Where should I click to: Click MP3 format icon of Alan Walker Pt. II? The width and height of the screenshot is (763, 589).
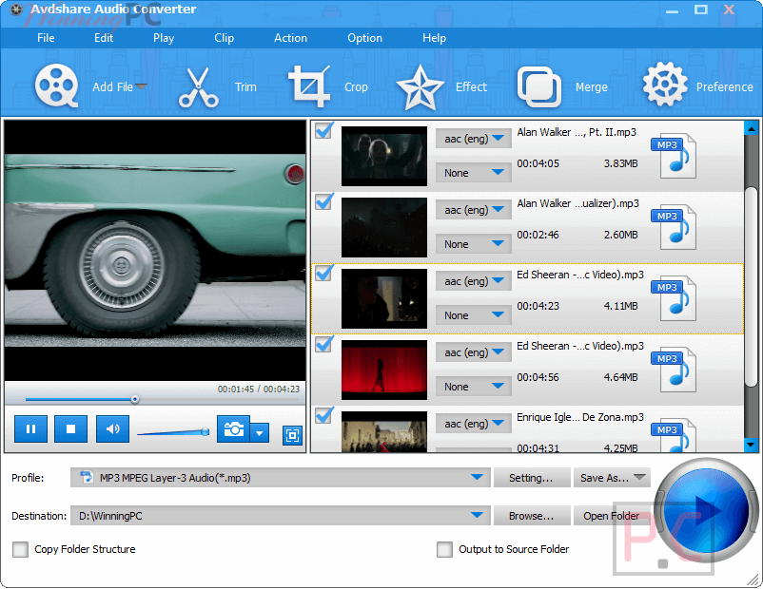[674, 156]
